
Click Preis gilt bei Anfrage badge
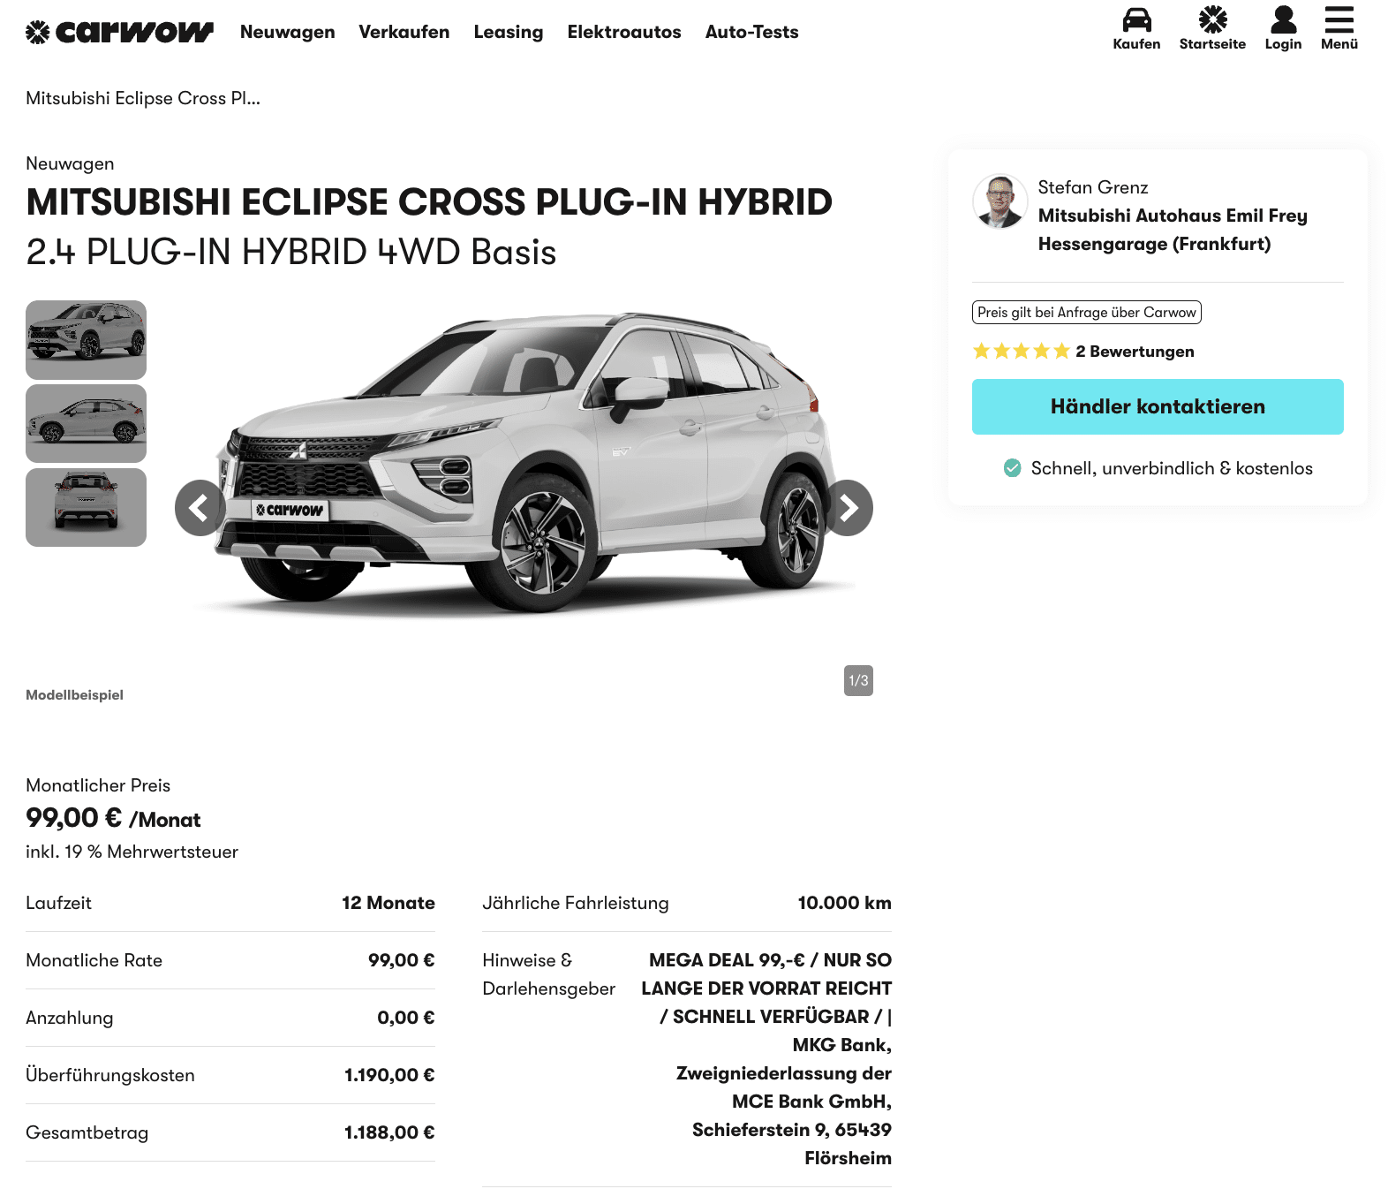tap(1087, 313)
